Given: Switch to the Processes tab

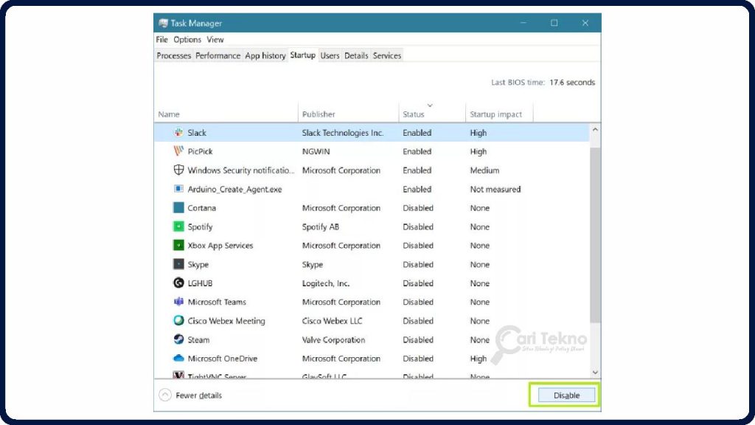Looking at the screenshot, I should [173, 55].
